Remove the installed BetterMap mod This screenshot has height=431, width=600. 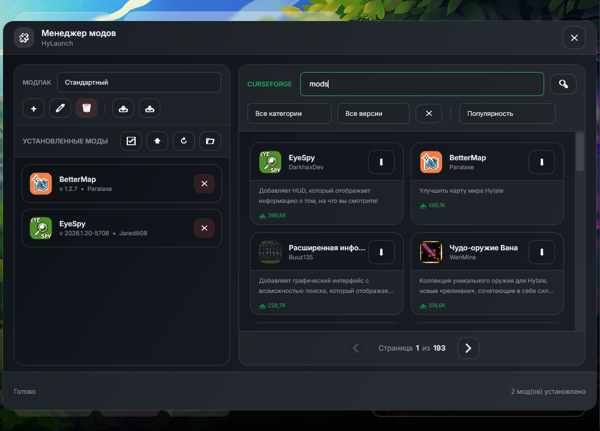[x=204, y=184]
